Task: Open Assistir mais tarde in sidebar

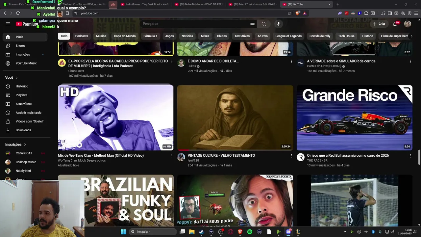Action: [26, 113]
